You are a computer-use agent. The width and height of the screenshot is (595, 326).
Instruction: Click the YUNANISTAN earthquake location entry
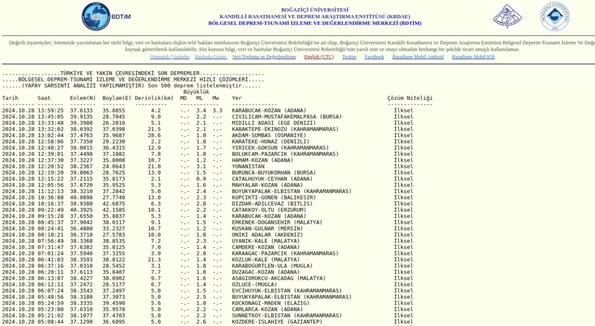248,166
